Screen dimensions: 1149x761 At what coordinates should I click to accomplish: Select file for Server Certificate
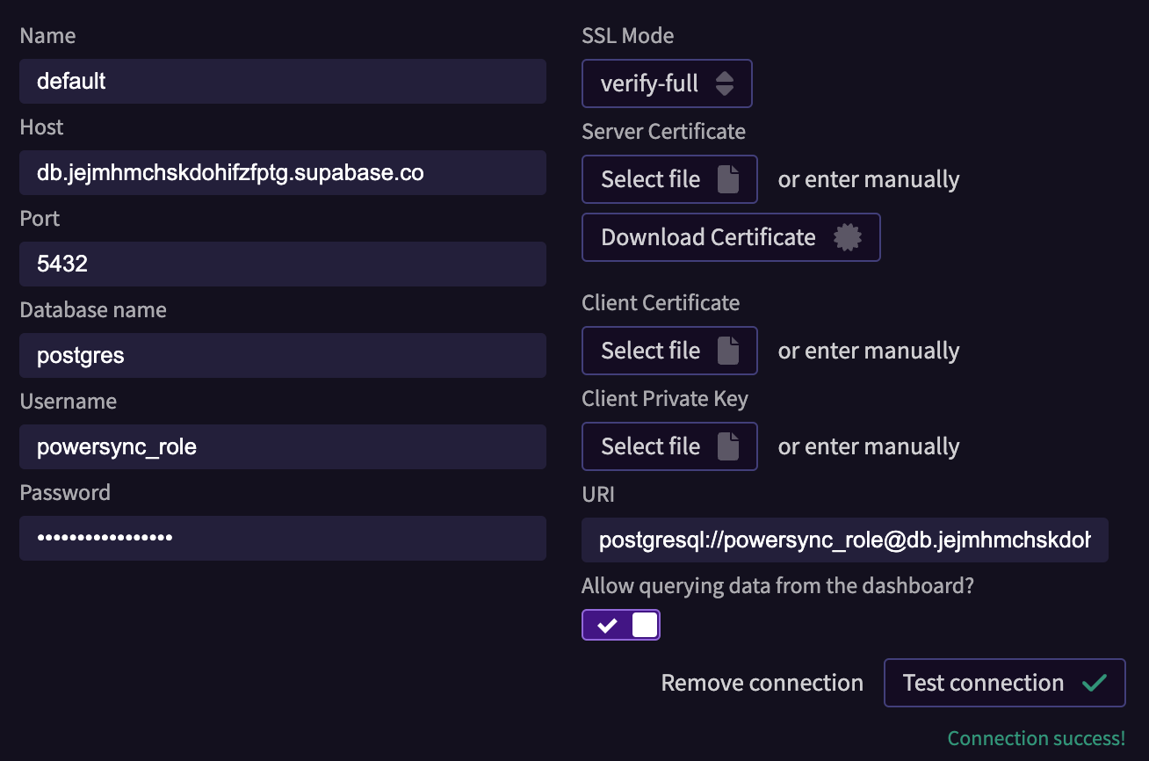(669, 179)
